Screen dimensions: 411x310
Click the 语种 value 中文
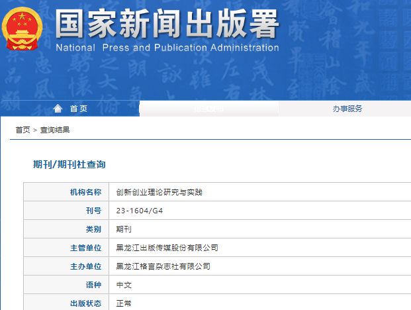coord(124,285)
